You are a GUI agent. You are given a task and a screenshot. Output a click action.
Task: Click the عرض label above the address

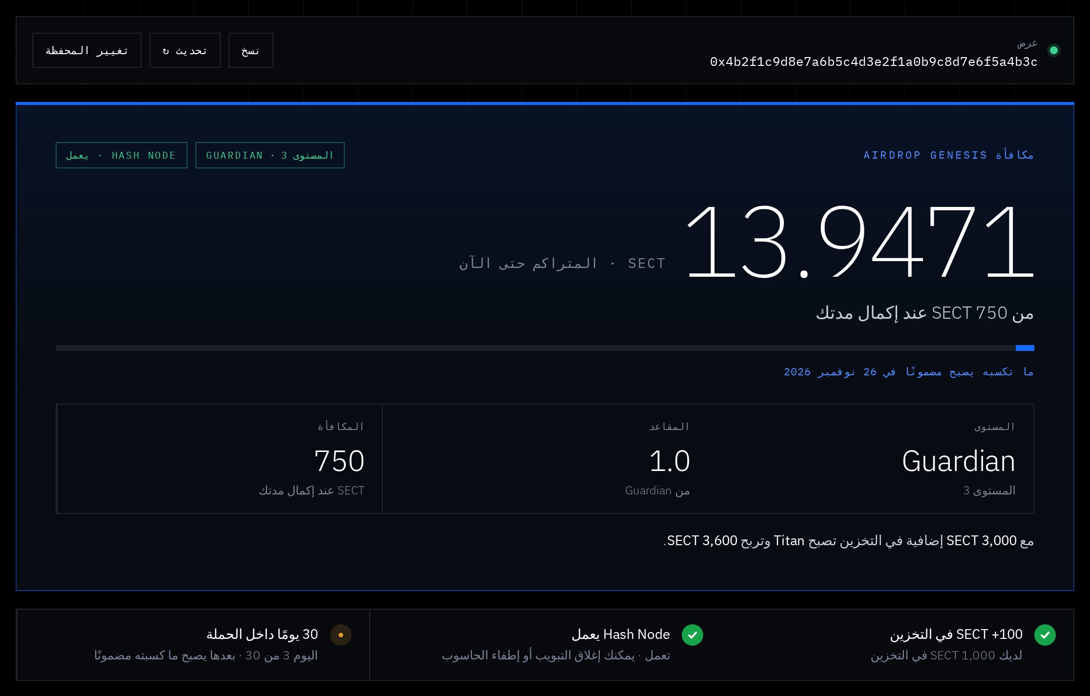point(1027,44)
